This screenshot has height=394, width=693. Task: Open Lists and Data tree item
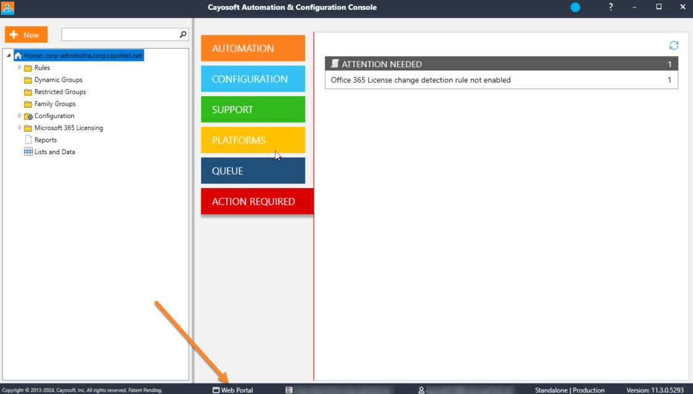(55, 152)
